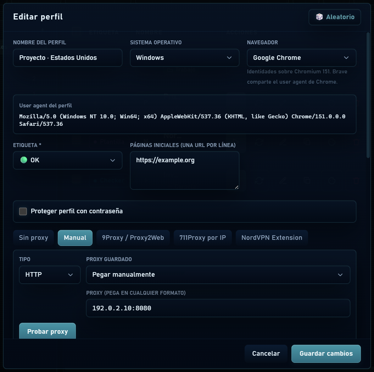374x372 pixels.
Task: Click the Identidades sobre Chromium 151 hint text
Action: [x=297, y=77]
